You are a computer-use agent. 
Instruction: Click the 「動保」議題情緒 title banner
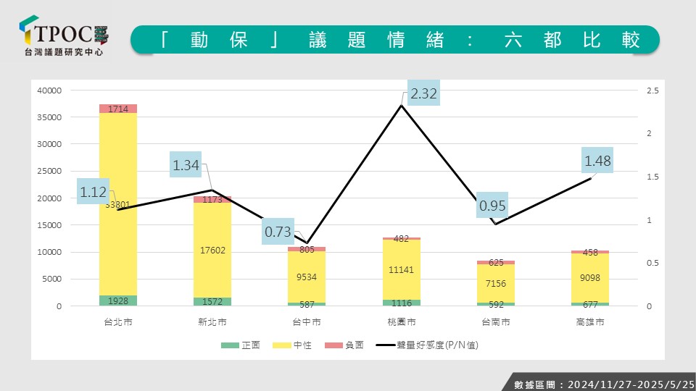point(394,40)
